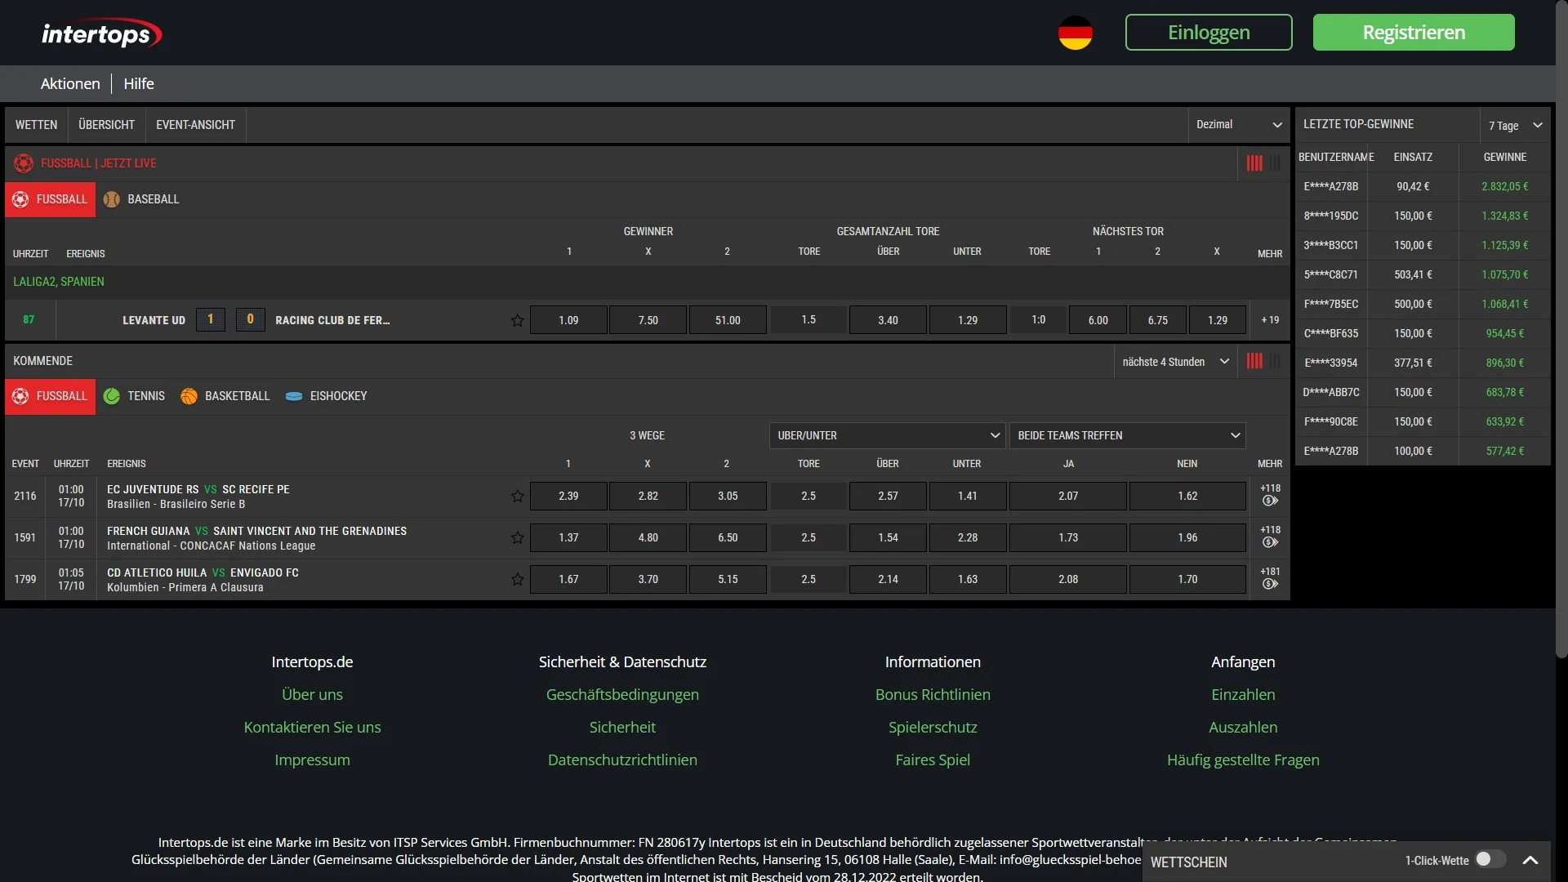Open the Impressum link

click(312, 759)
